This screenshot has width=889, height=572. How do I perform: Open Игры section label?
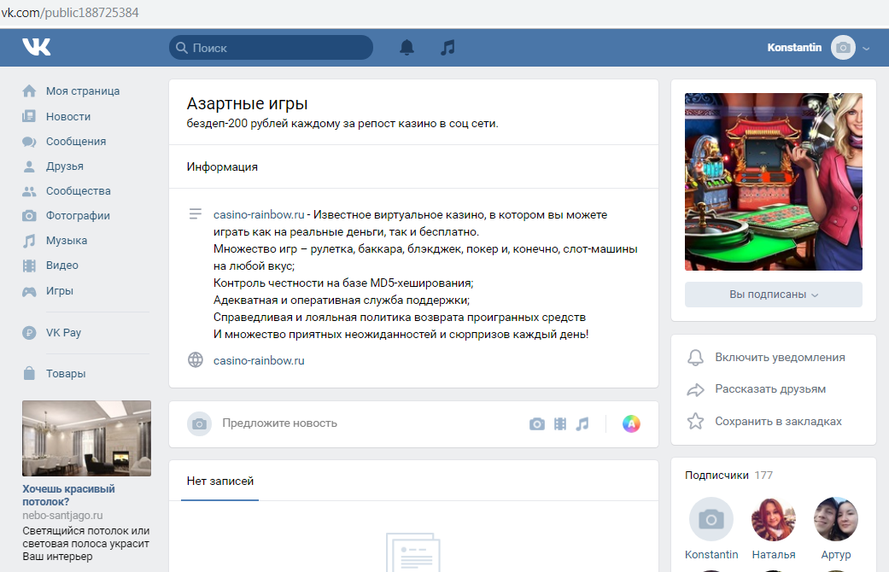coord(60,291)
